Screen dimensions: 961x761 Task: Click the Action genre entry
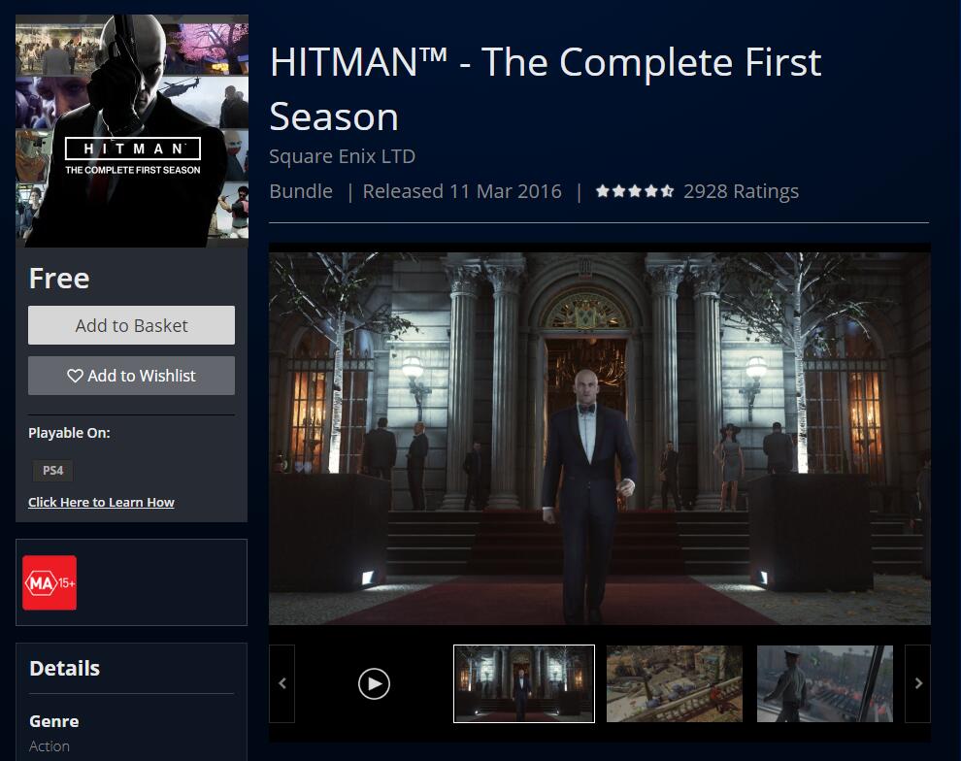pyautogui.click(x=50, y=746)
